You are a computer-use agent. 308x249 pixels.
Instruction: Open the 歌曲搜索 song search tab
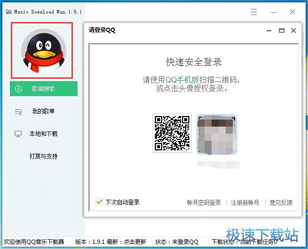coord(44,89)
